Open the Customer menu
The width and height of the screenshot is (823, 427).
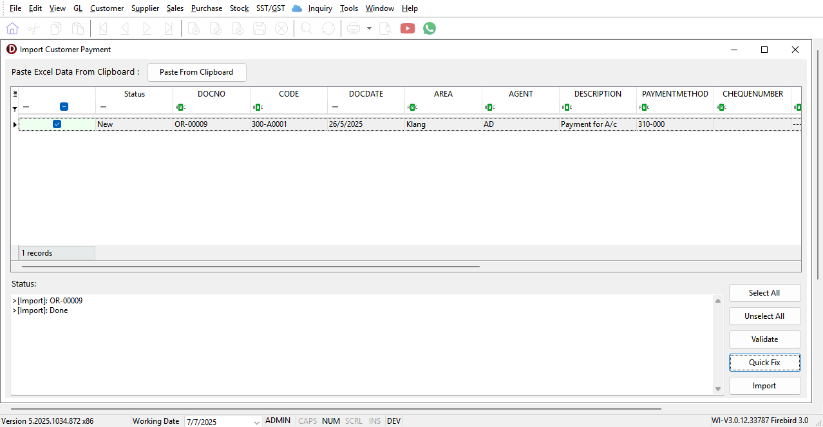click(107, 8)
